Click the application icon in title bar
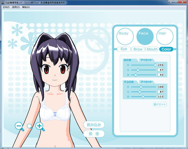 [3, 2]
